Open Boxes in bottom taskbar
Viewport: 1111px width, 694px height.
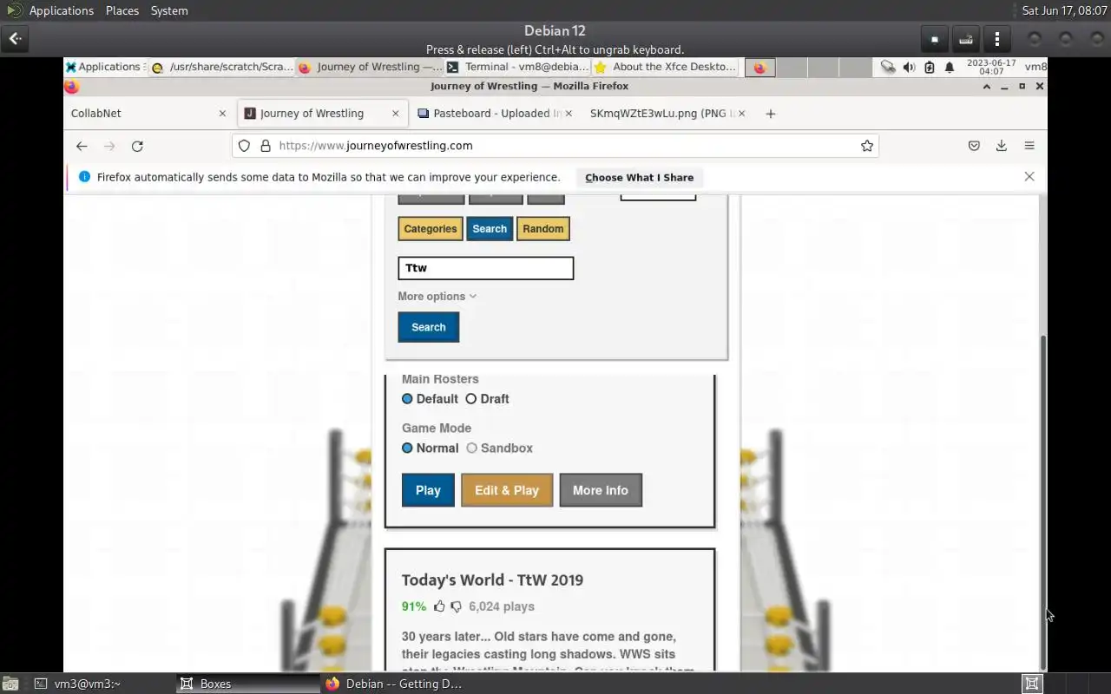coord(248,684)
